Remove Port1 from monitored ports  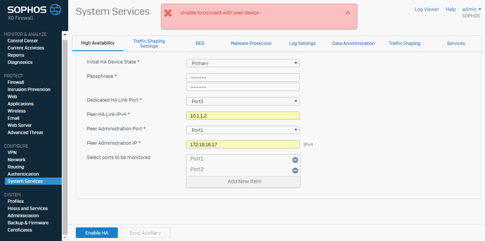pos(295,160)
